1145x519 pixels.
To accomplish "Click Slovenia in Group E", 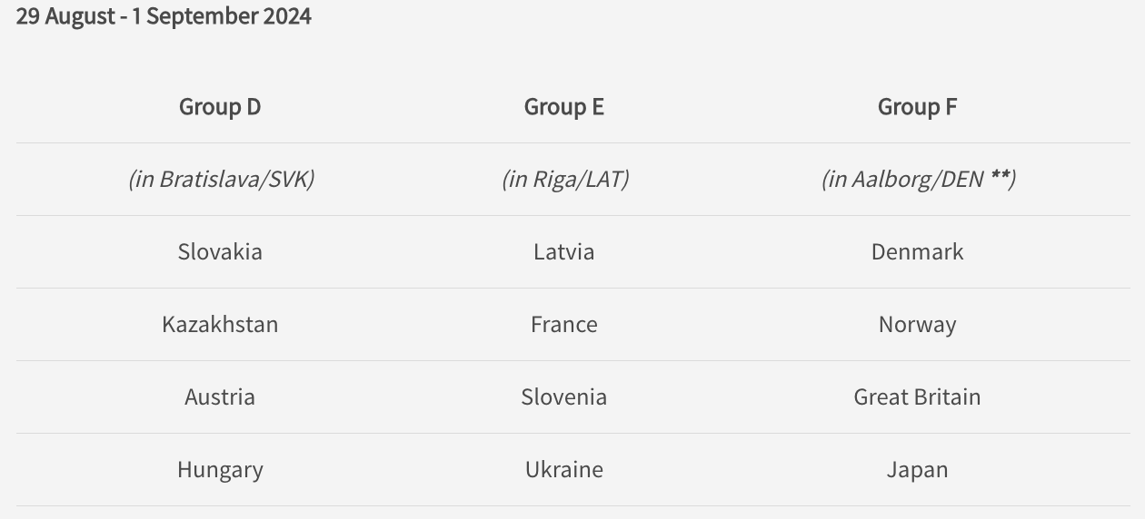I will [x=564, y=397].
